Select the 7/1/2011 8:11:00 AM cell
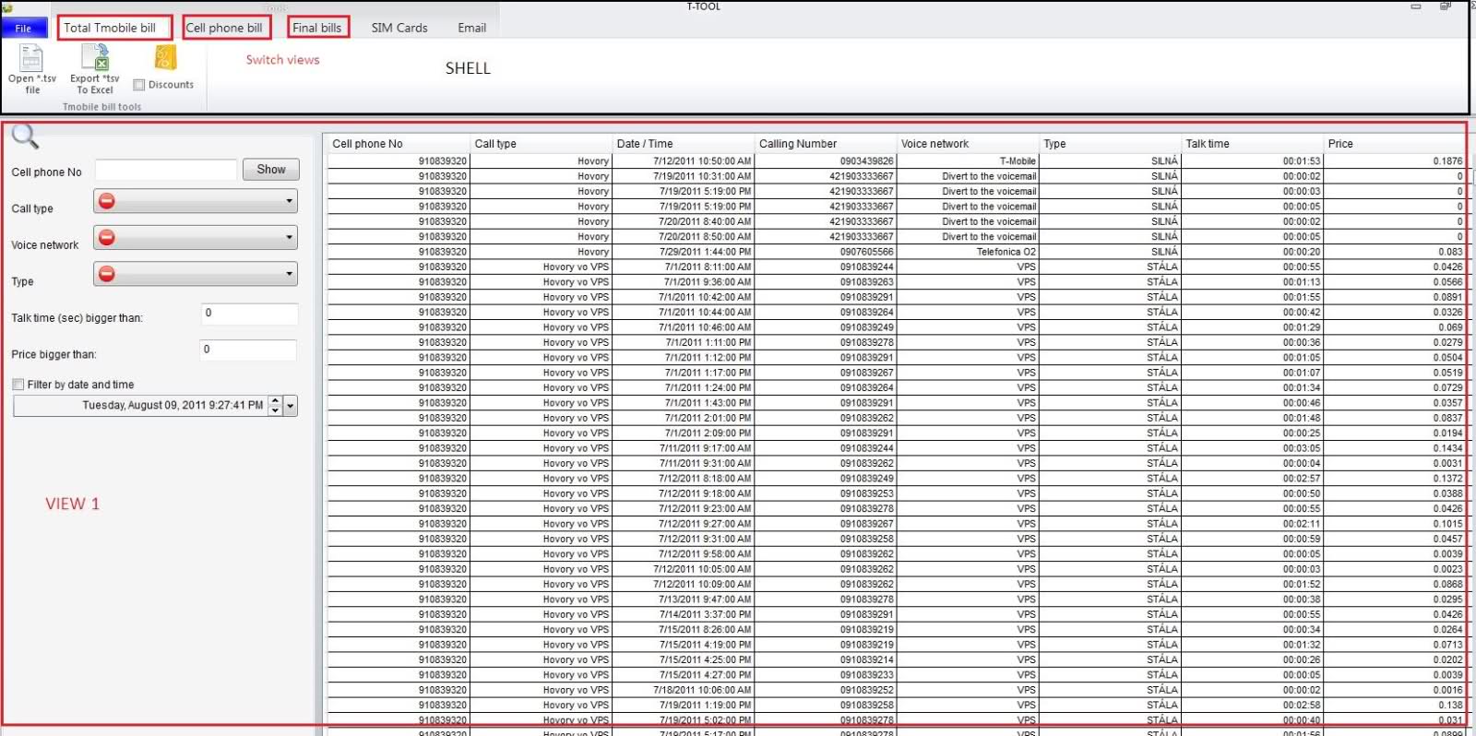This screenshot has height=736, width=1476. [x=684, y=267]
